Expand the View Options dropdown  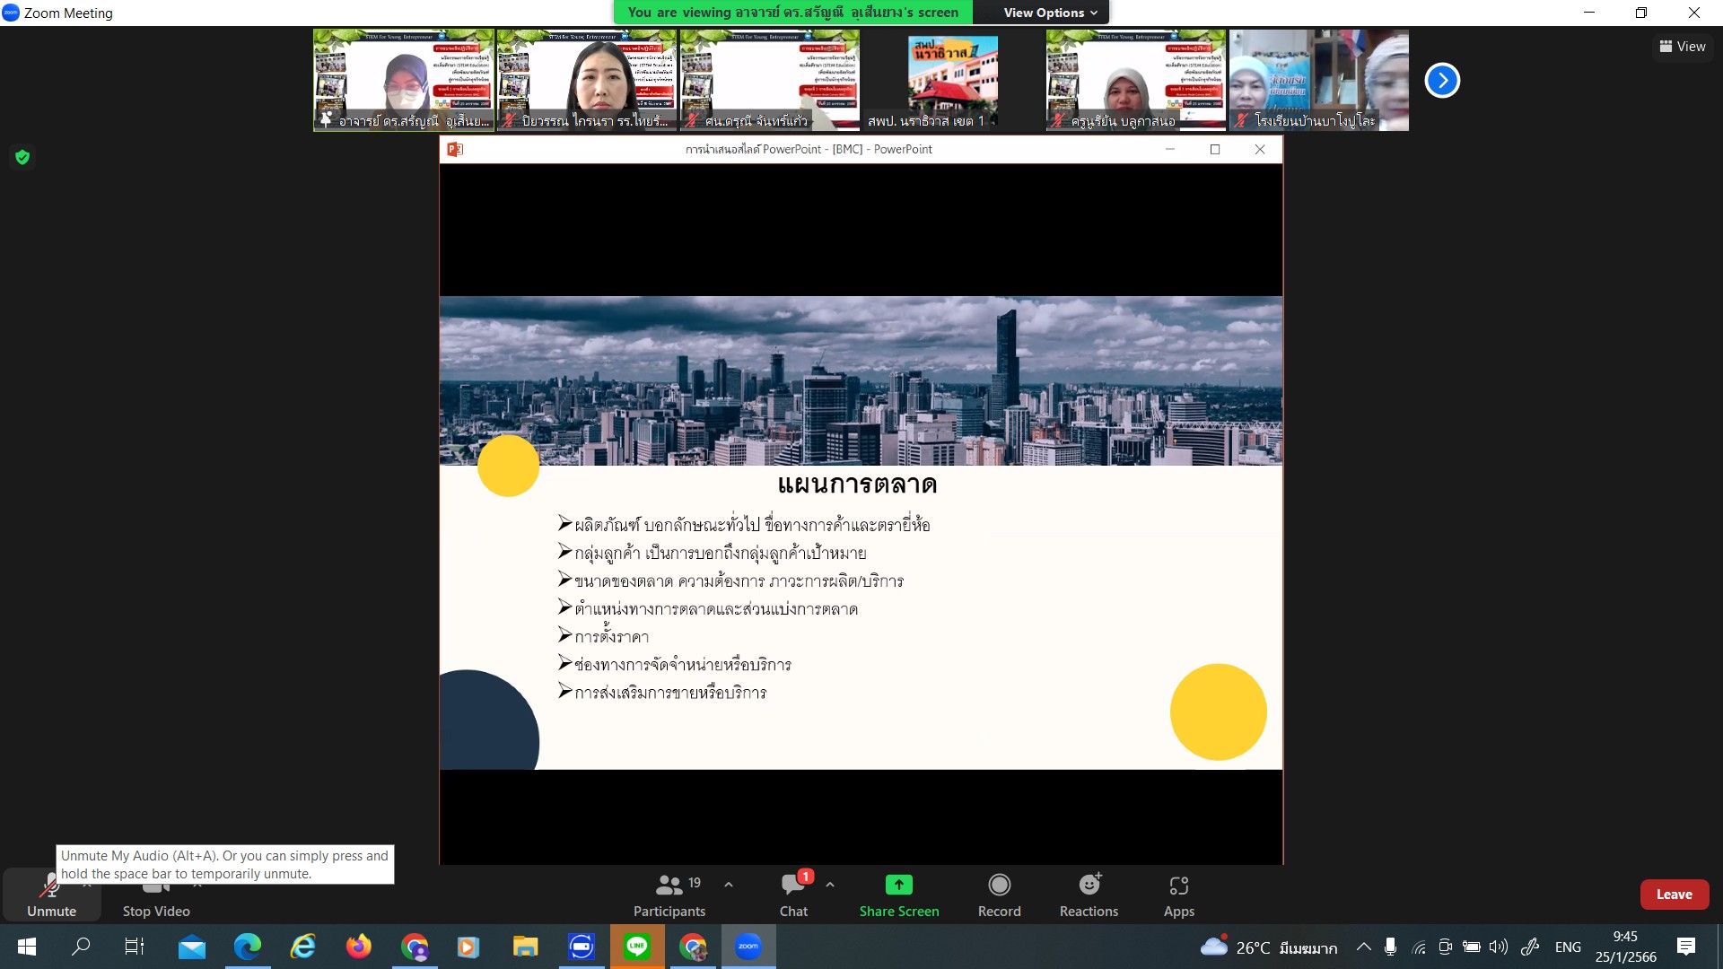coord(1050,13)
